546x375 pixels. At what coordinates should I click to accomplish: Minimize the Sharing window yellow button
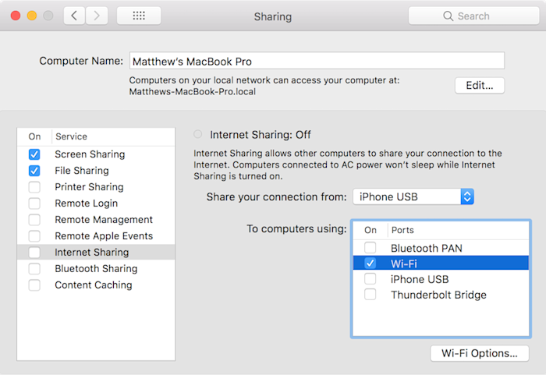pyautogui.click(x=32, y=16)
